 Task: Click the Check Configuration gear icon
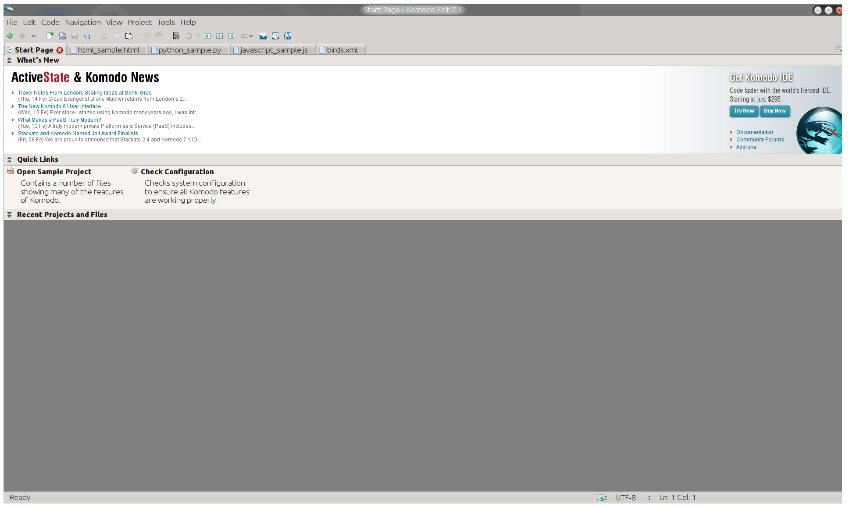[135, 171]
